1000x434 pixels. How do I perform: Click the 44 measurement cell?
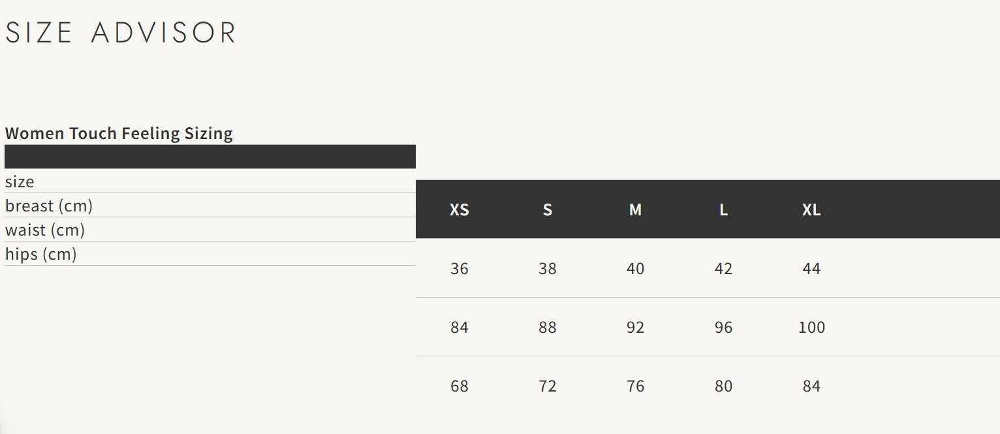(x=811, y=268)
